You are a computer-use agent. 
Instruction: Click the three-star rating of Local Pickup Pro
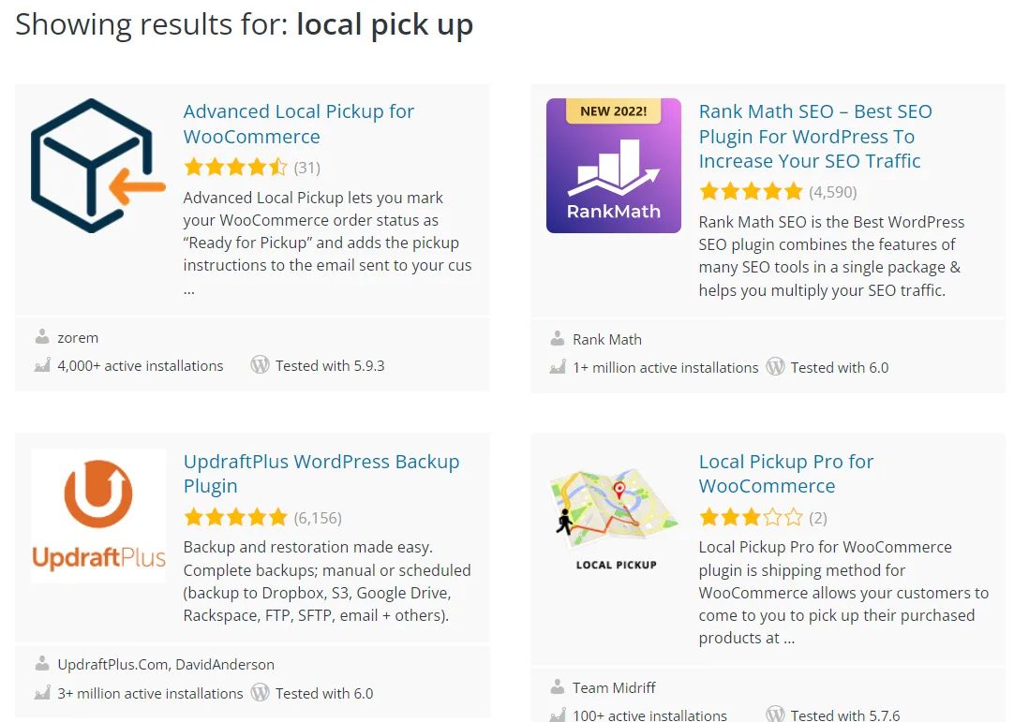[751, 517]
